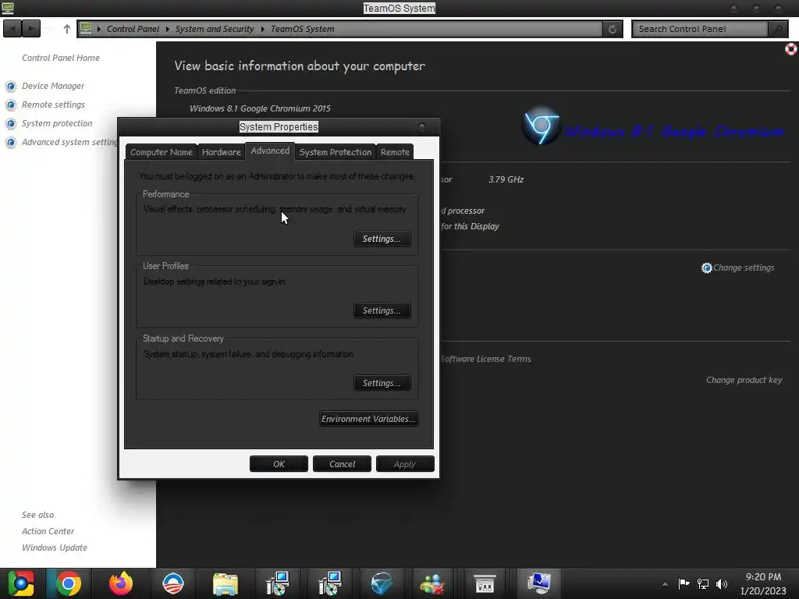
Task: Click the Apply button
Action: point(405,464)
